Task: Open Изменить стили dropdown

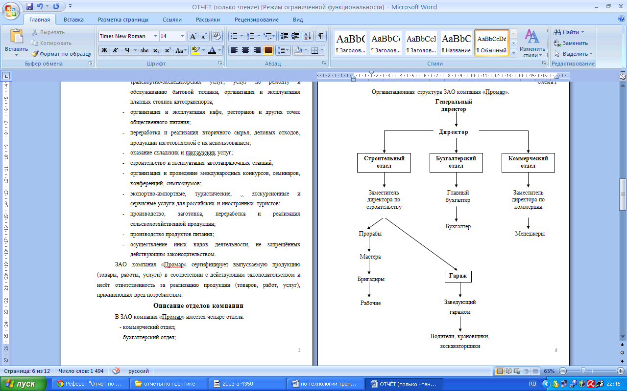Action: (532, 43)
